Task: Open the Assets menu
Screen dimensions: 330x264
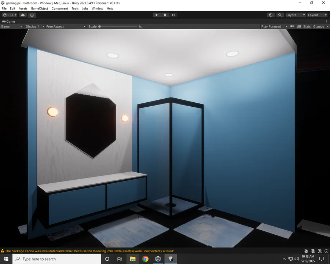Action: 23,8
